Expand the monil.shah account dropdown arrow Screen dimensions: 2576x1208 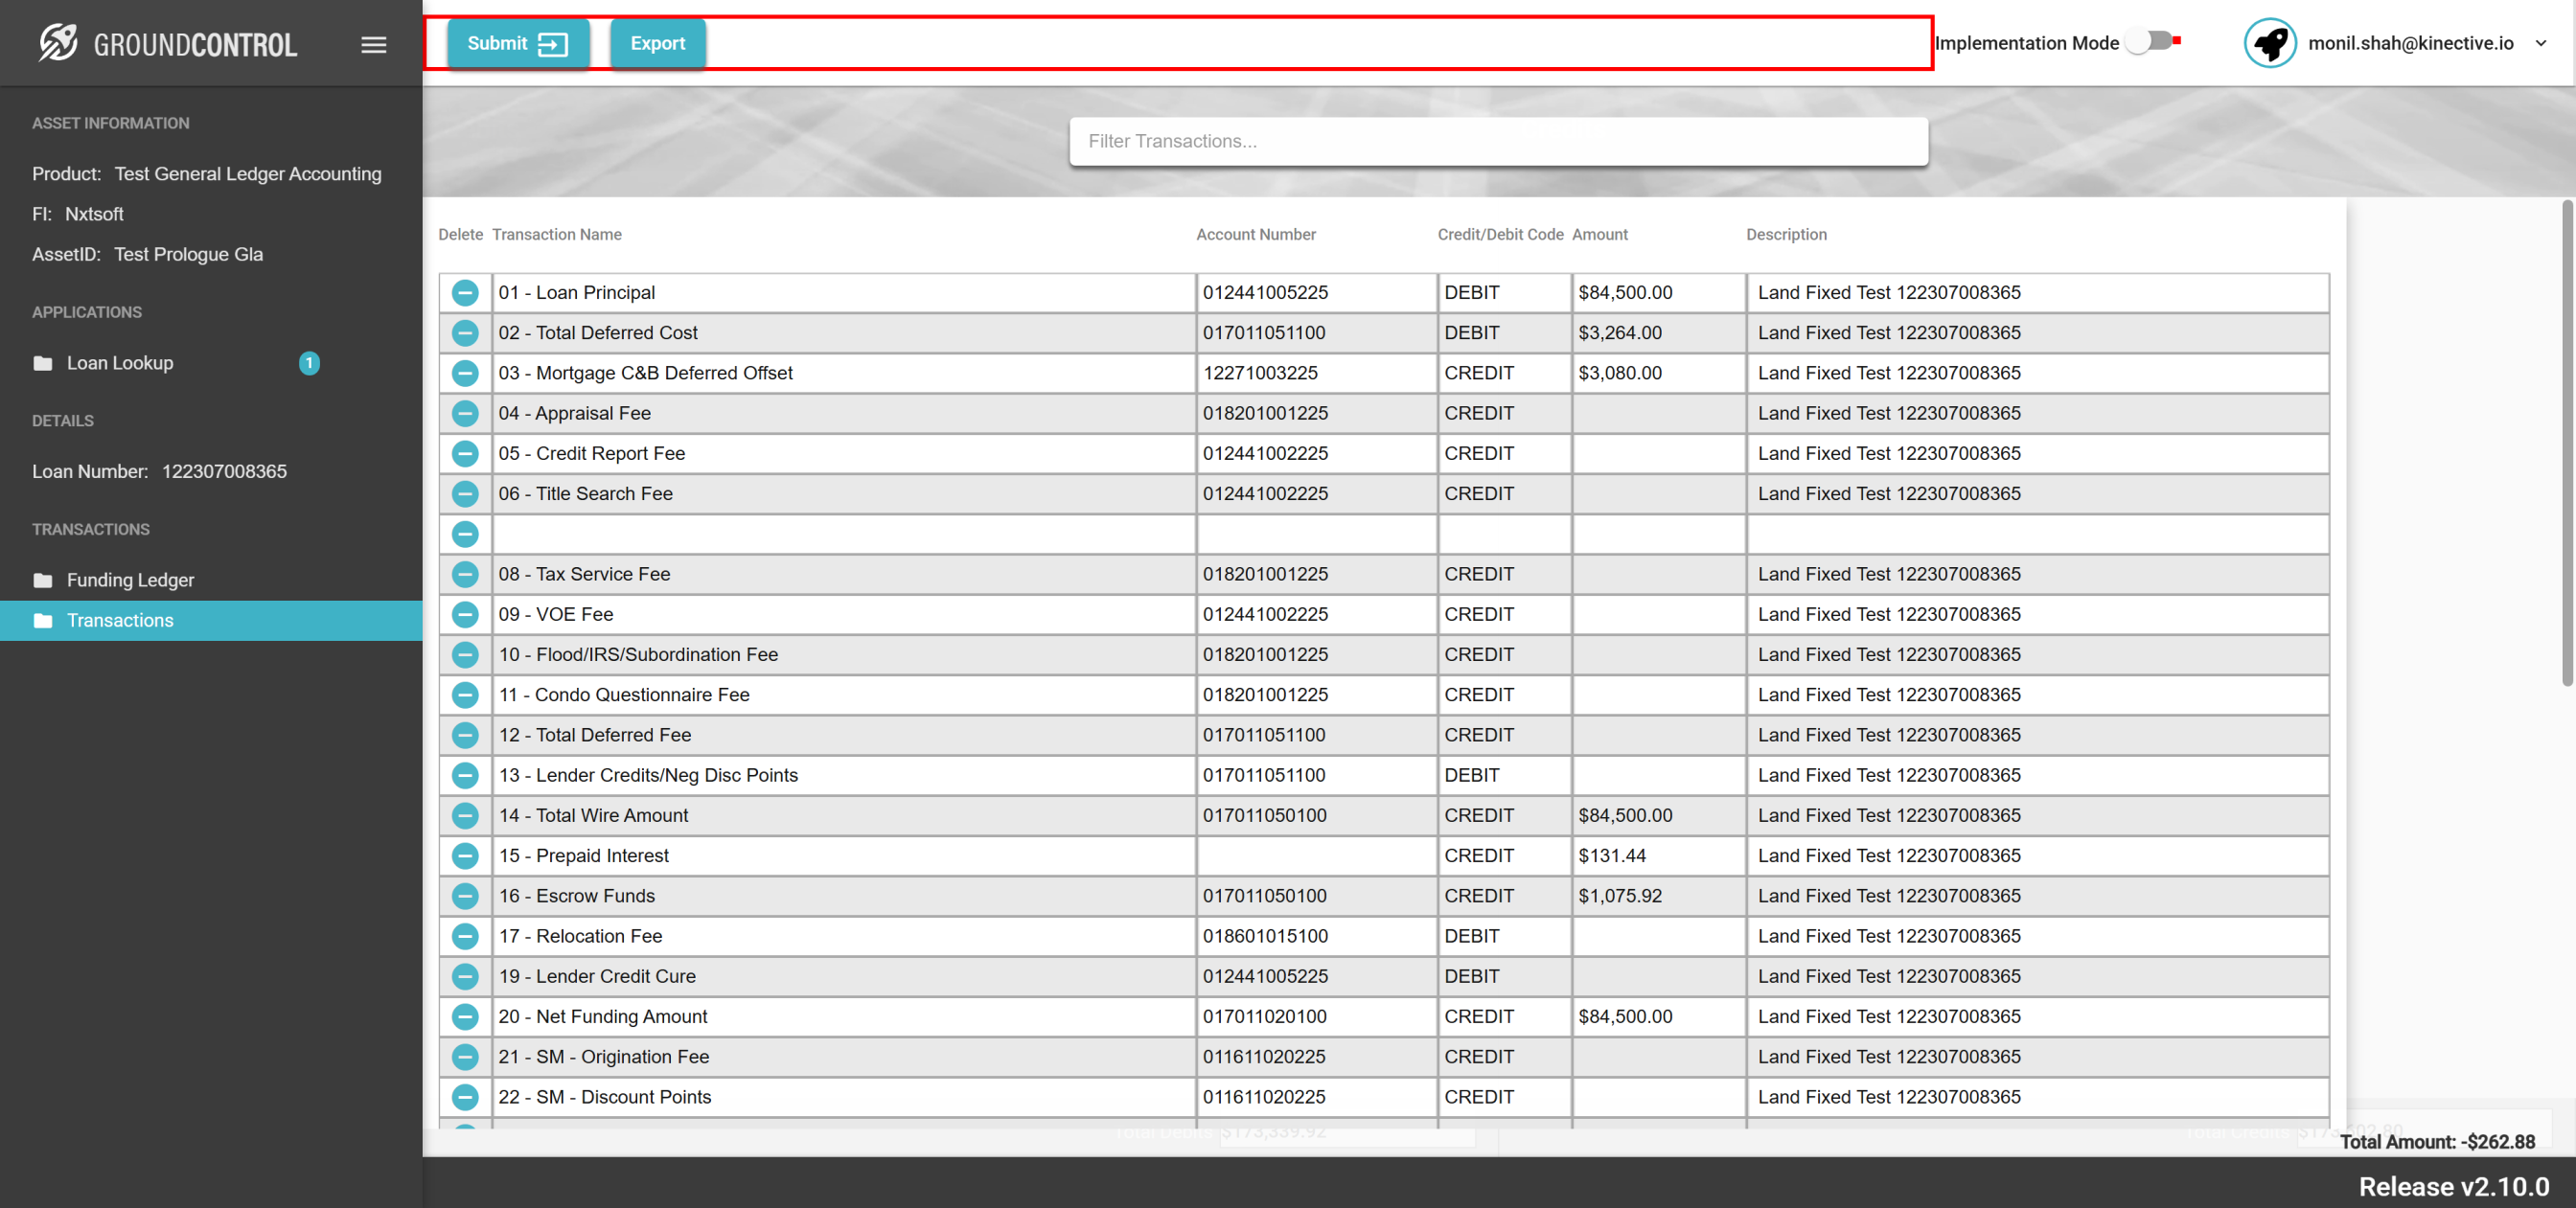(x=2540, y=43)
